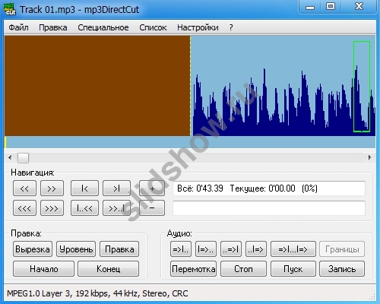Zoom out with the − button
This screenshot has height=304, width=380.
click(152, 208)
